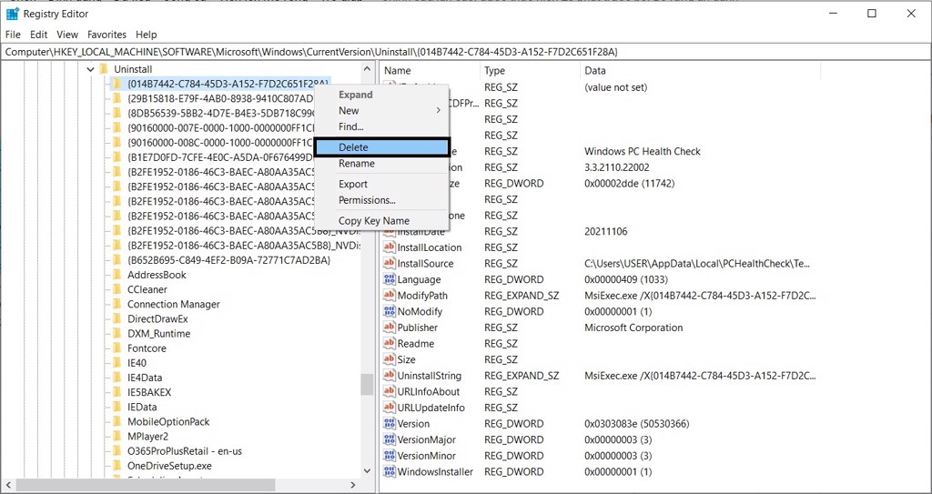This screenshot has width=932, height=494.
Task: Choose Copy Key Name from the context menu
Action: coord(381,220)
